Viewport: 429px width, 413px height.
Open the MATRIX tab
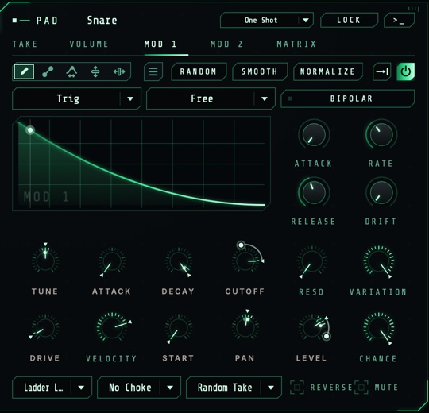click(x=296, y=44)
